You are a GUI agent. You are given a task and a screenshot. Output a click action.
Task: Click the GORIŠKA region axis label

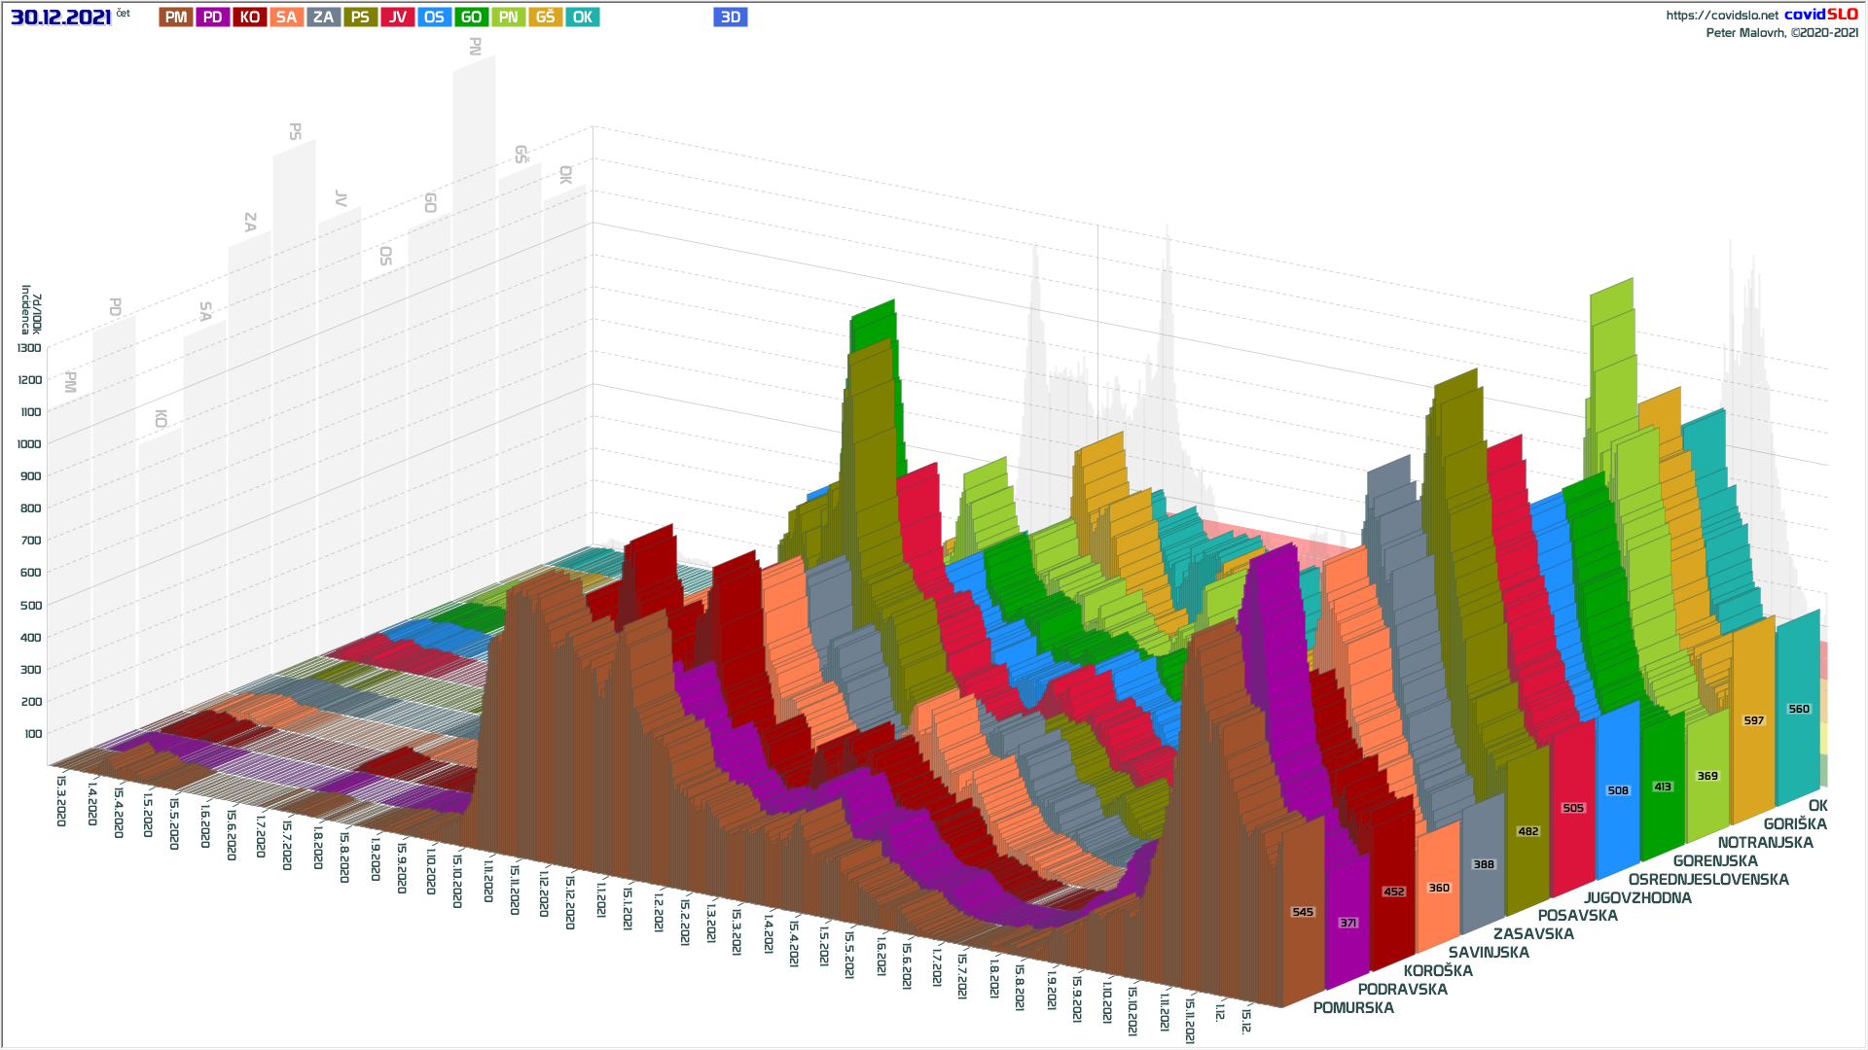point(1795,824)
